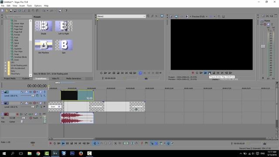279x157 pixels.
Task: Solo video track 2
Action: (45, 103)
